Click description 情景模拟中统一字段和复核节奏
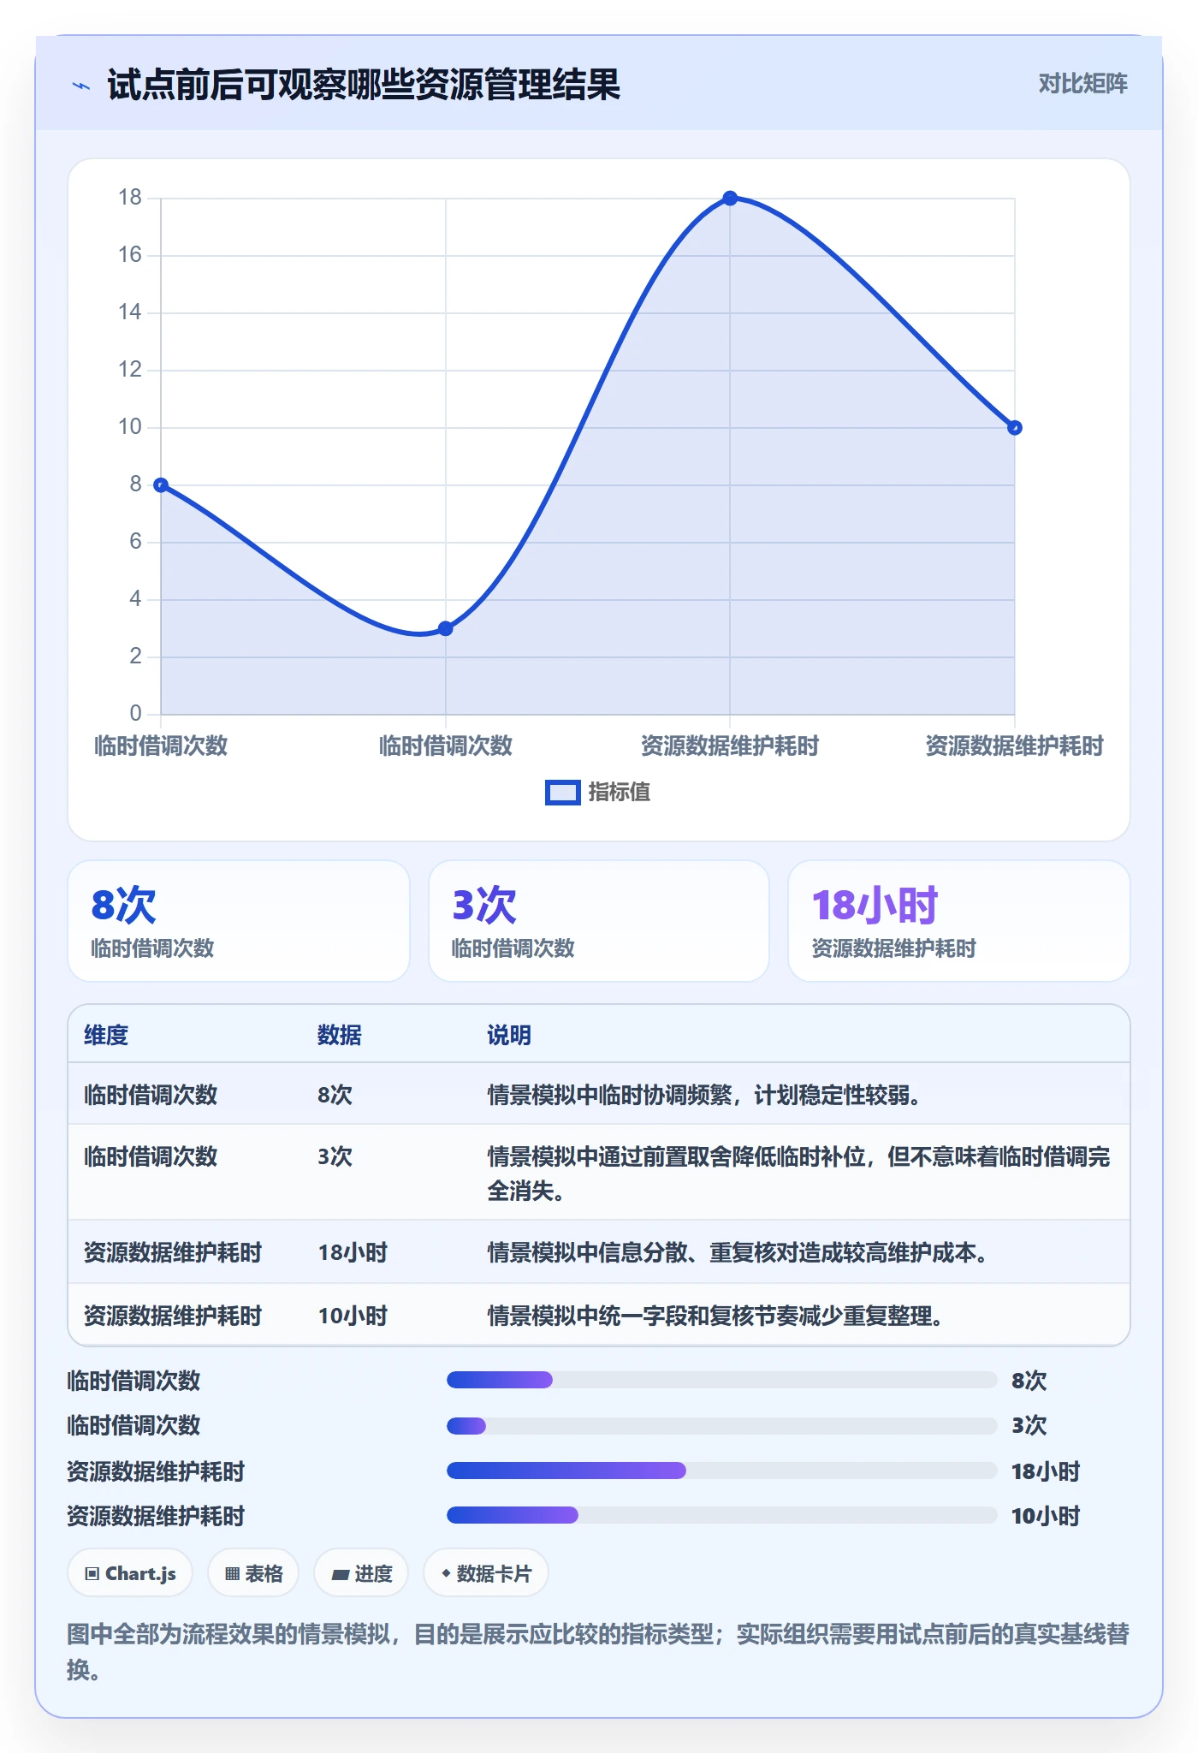Screen dimensions: 1198x1753 pos(715,1316)
